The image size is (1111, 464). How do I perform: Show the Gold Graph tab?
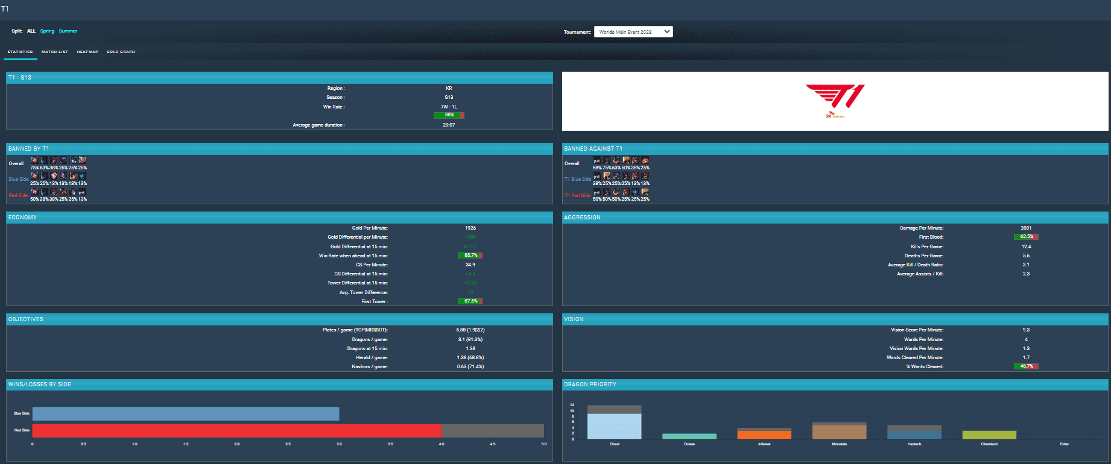(121, 52)
